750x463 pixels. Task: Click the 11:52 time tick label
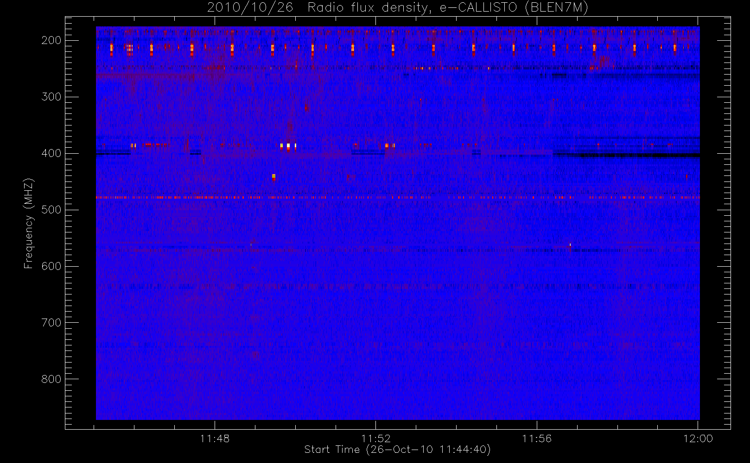tap(376, 438)
